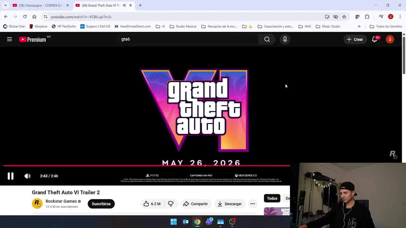The height and width of the screenshot is (228, 406).
Task: Open YouTube notifications bell
Action: (375, 39)
